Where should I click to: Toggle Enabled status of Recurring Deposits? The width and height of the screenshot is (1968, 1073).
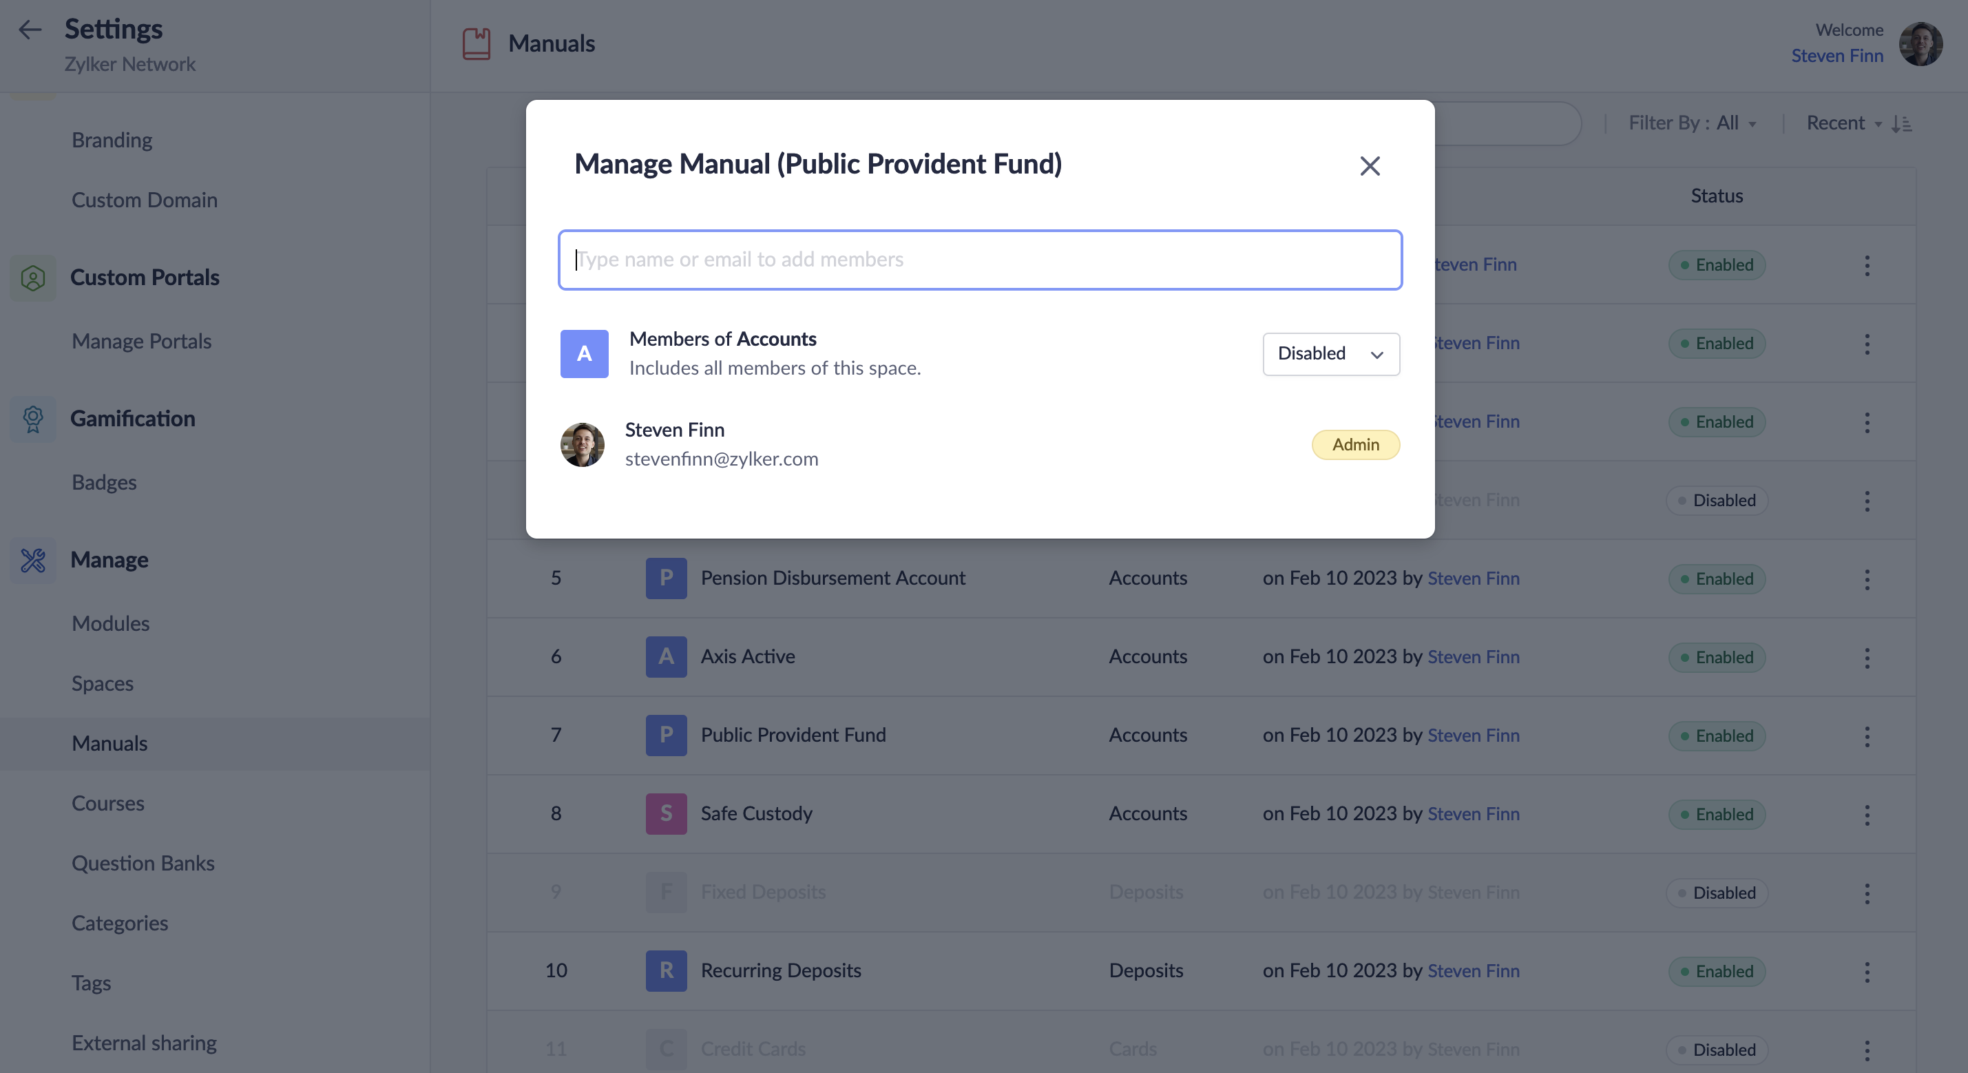click(x=1717, y=972)
